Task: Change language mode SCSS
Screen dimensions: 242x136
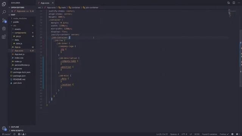Action: 197,134
